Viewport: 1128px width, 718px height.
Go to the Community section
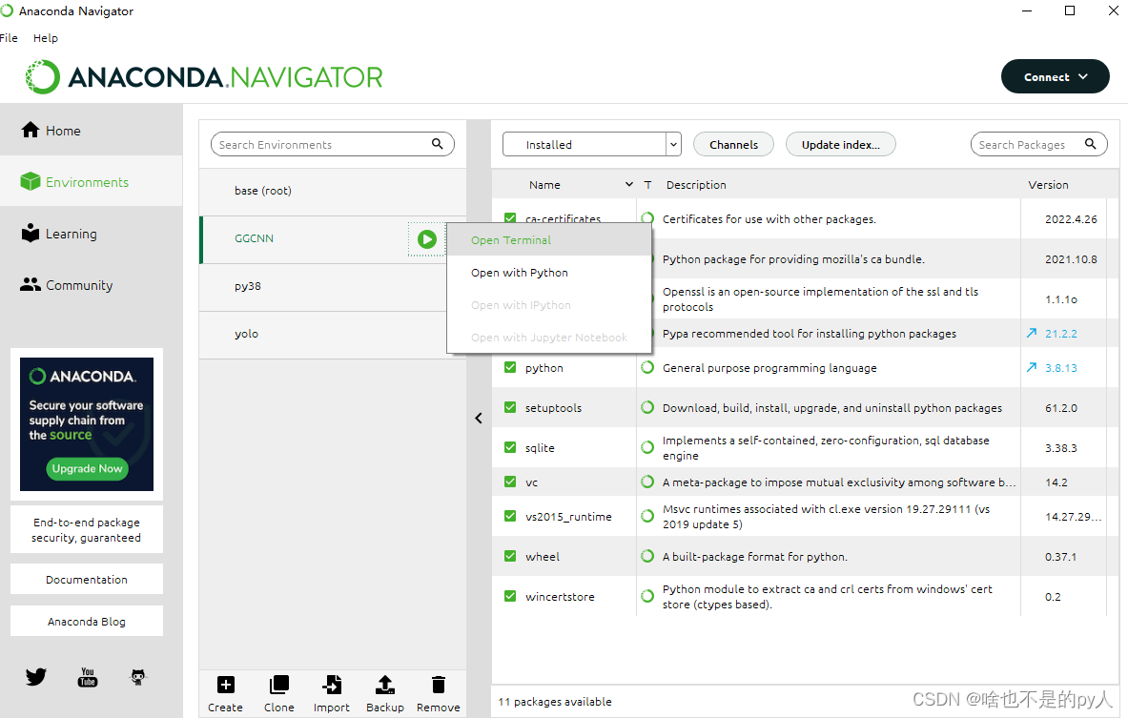point(91,285)
